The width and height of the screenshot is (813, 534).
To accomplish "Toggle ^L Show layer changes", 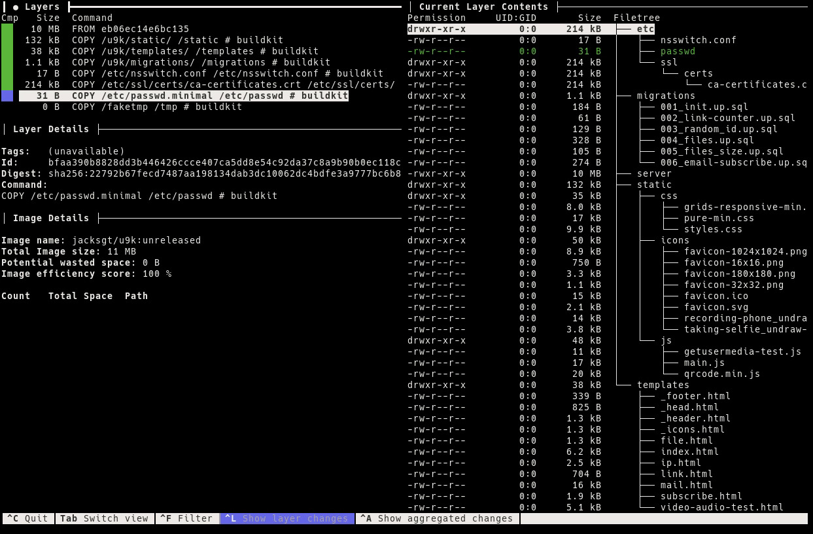I will [286, 518].
